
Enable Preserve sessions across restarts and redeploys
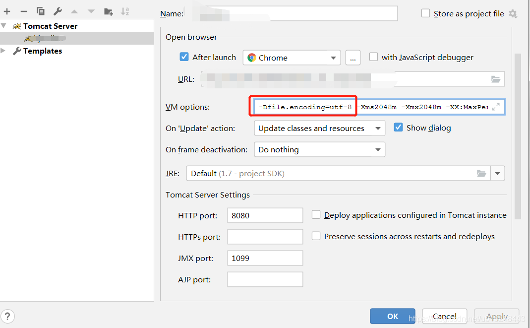pos(316,236)
